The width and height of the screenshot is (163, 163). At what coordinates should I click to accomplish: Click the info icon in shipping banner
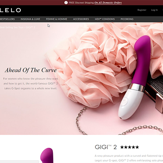[x=66, y=3]
